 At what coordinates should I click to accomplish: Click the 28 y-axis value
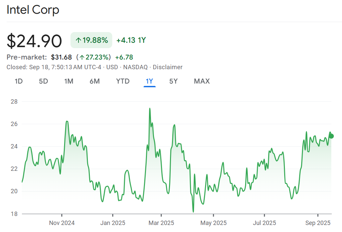tap(14, 102)
